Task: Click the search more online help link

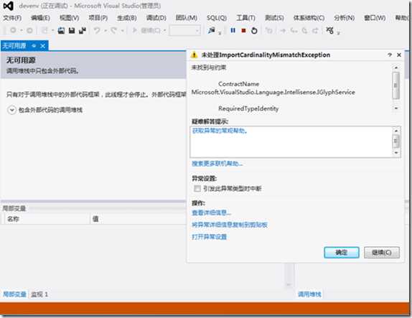Action: coord(217,164)
